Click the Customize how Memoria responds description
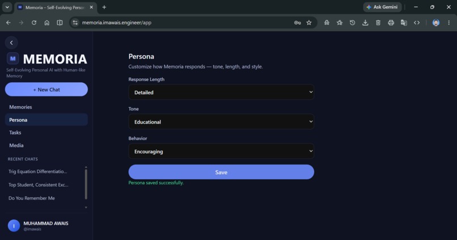 click(196, 66)
